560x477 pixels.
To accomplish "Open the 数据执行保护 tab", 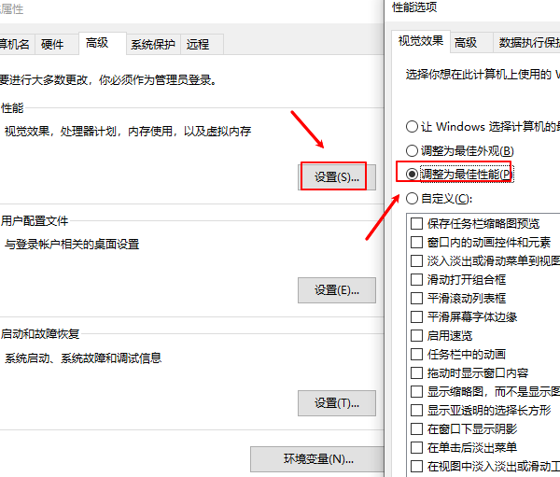I will point(526,43).
